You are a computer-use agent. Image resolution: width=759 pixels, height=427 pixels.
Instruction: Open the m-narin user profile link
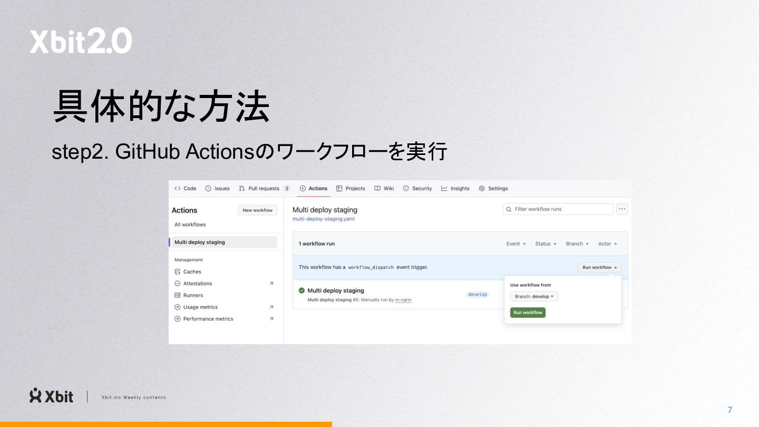(403, 300)
